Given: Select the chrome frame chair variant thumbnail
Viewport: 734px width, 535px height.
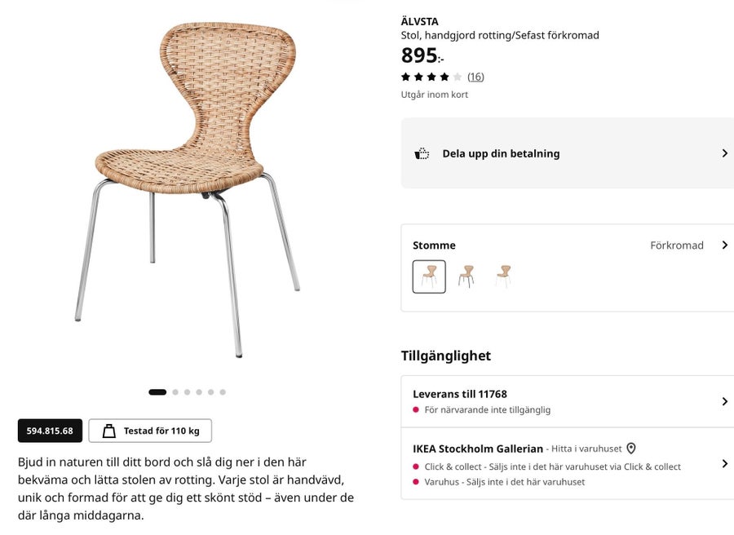Looking at the screenshot, I should (429, 276).
